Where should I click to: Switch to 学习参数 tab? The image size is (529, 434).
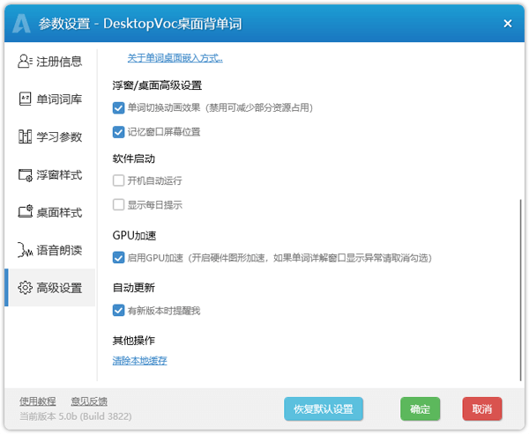50,136
